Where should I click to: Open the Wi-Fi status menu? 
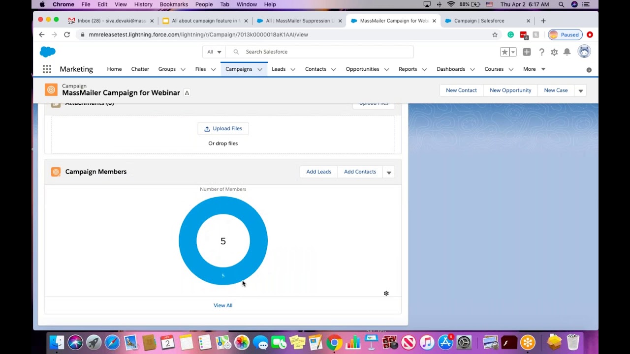tap(451, 4)
